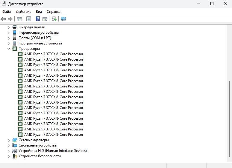The height and width of the screenshot is (168, 232).
Task: Maximize the Диспетчер устройств window
Action: [212, 4]
